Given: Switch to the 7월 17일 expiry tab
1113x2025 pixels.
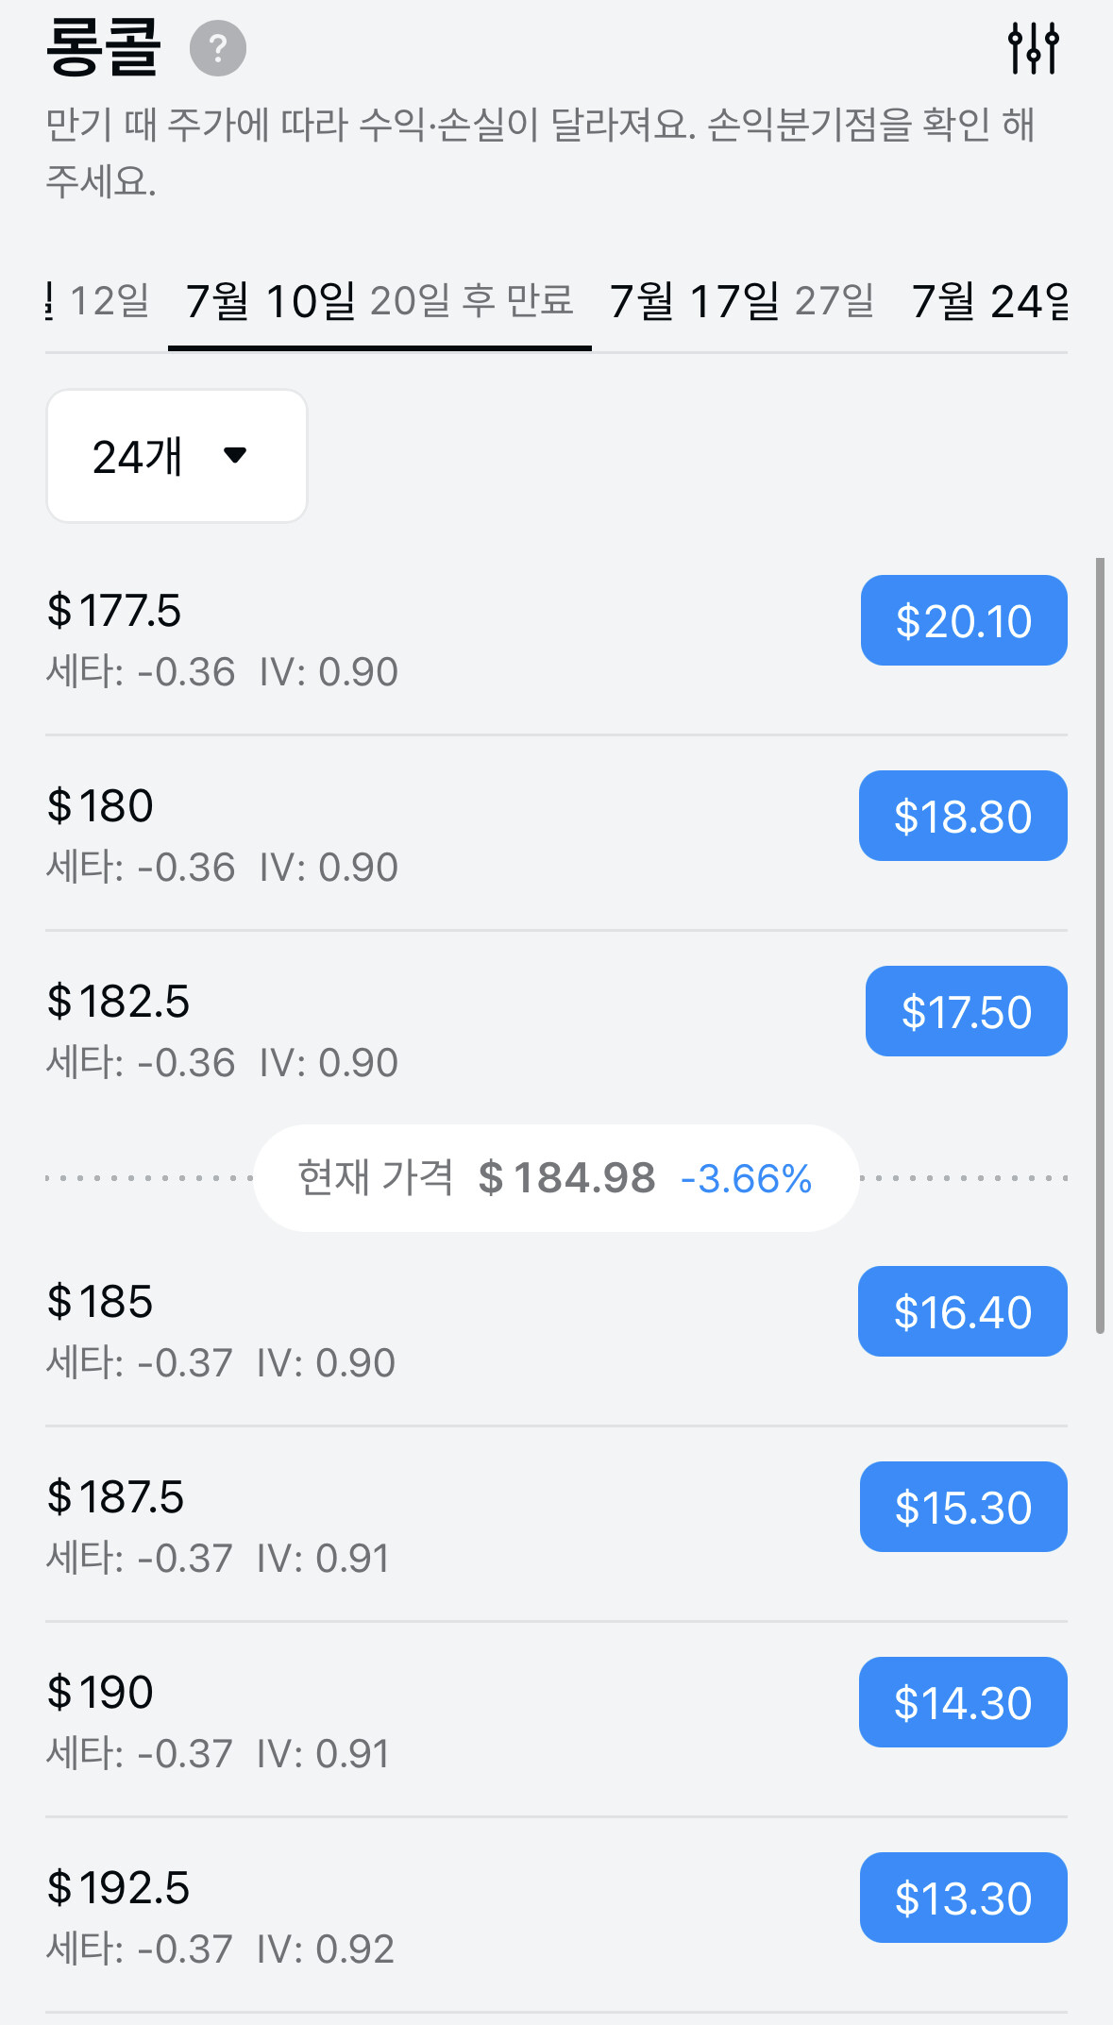Looking at the screenshot, I should (x=742, y=301).
